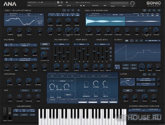Image resolution: width=165 pixels, height=125 pixels.
Task: Click the INIT button
Action: (105, 6)
